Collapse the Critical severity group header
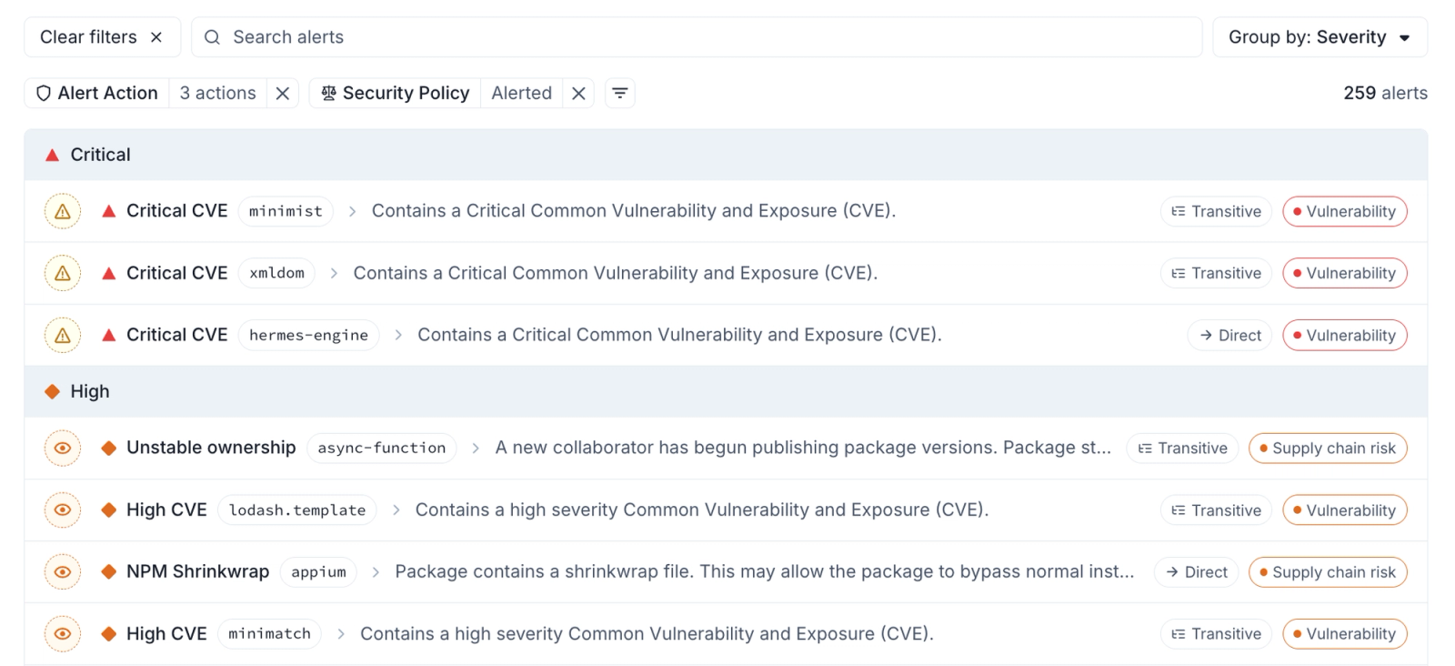 click(x=726, y=155)
